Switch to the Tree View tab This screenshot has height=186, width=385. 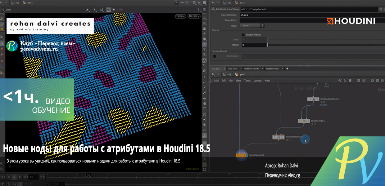click(233, 69)
